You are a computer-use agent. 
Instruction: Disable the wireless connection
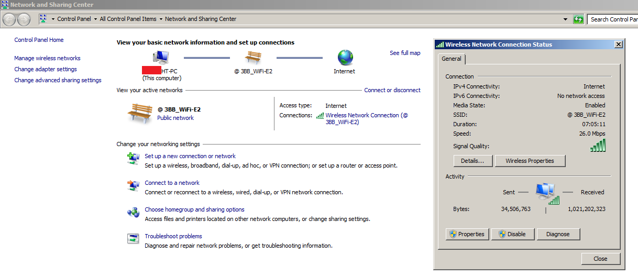[512, 234]
